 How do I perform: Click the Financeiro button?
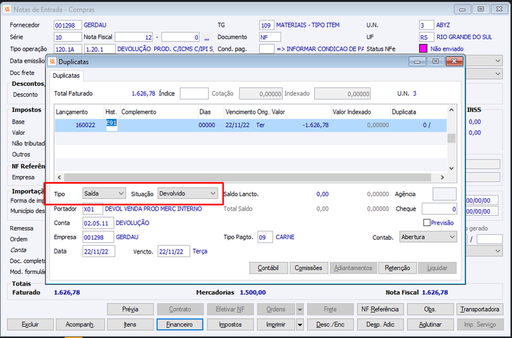point(180,325)
